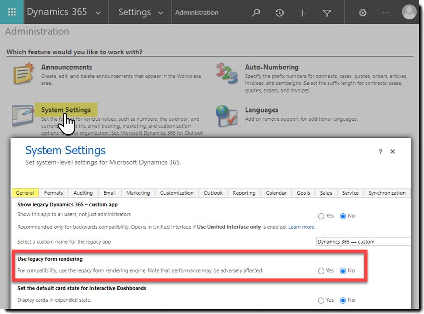This screenshot has height=314, width=424.
Task: Open the Languages feature link
Action: pyautogui.click(x=262, y=110)
